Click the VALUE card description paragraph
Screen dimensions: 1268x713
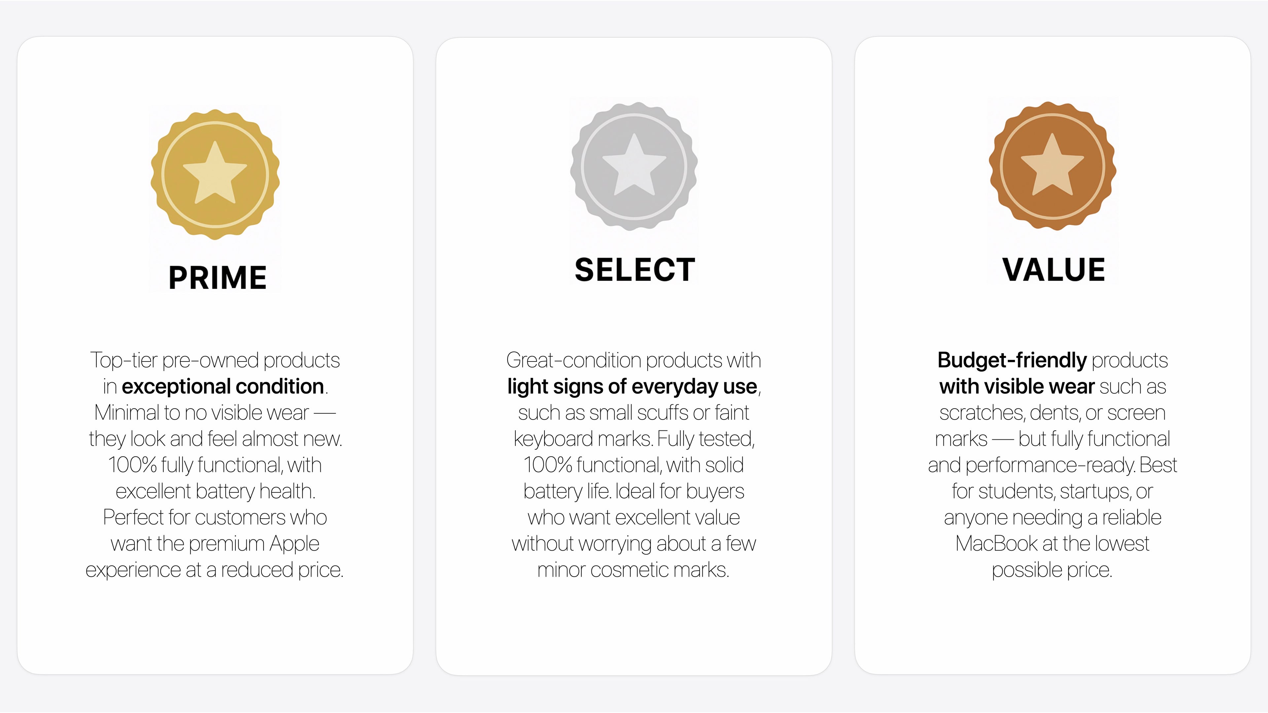click(x=1052, y=465)
